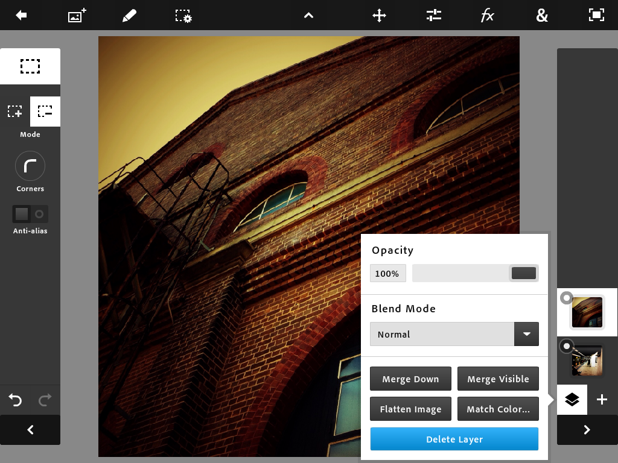The height and width of the screenshot is (463, 618).
Task: Open the selection settings tool
Action: pos(183,16)
